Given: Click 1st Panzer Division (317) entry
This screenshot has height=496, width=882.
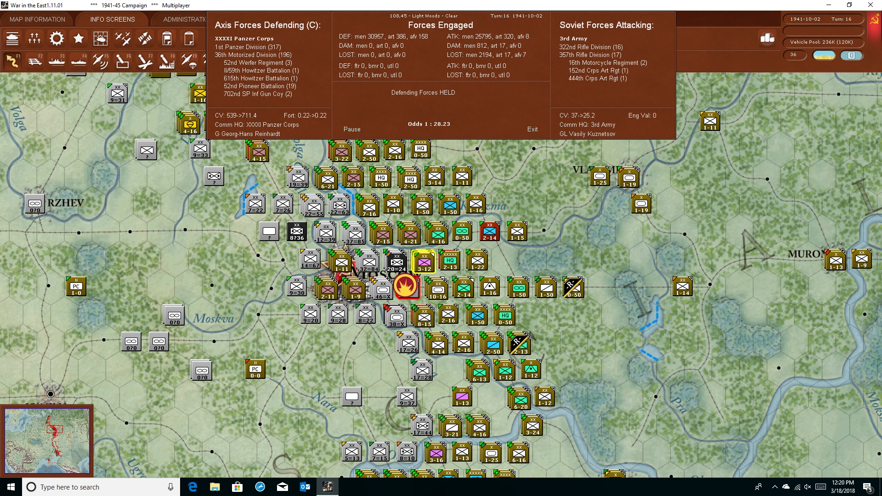Looking at the screenshot, I should click(248, 47).
